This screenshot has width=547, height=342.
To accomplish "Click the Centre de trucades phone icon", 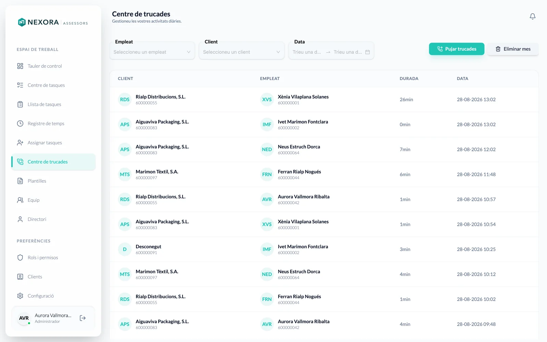I will (20, 162).
